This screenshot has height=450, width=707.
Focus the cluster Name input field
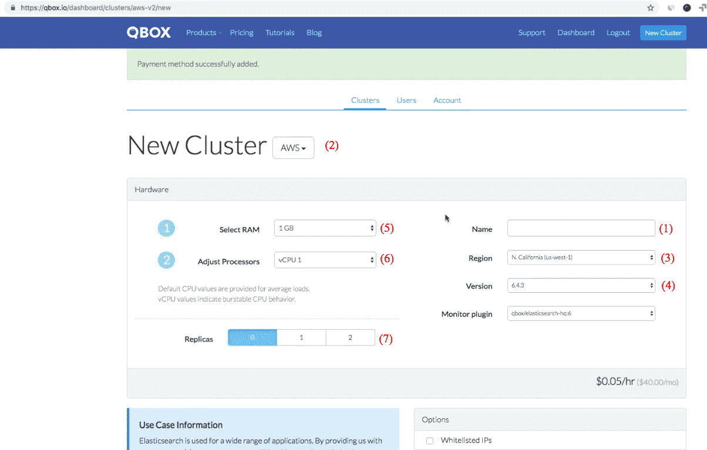pyautogui.click(x=581, y=228)
